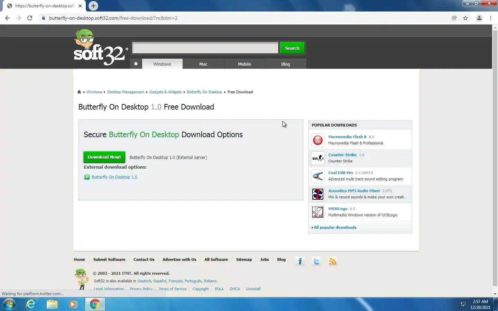Click the page vertical scrollbar down arrow
Viewport: 498px width, 311px height.
tap(495, 294)
